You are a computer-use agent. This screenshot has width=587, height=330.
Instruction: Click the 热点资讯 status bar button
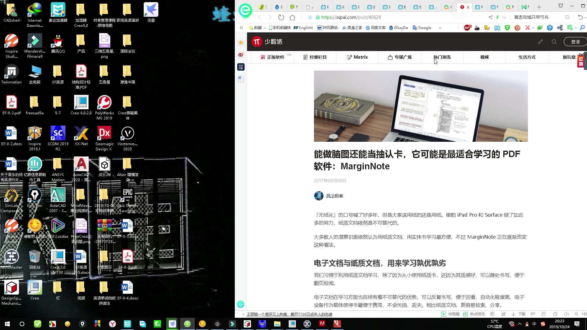pyautogui.click(x=474, y=314)
